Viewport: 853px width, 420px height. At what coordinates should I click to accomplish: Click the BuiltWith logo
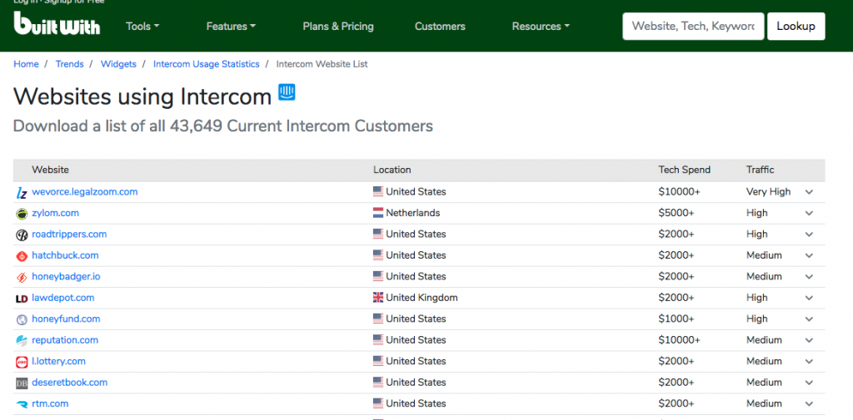(57, 24)
